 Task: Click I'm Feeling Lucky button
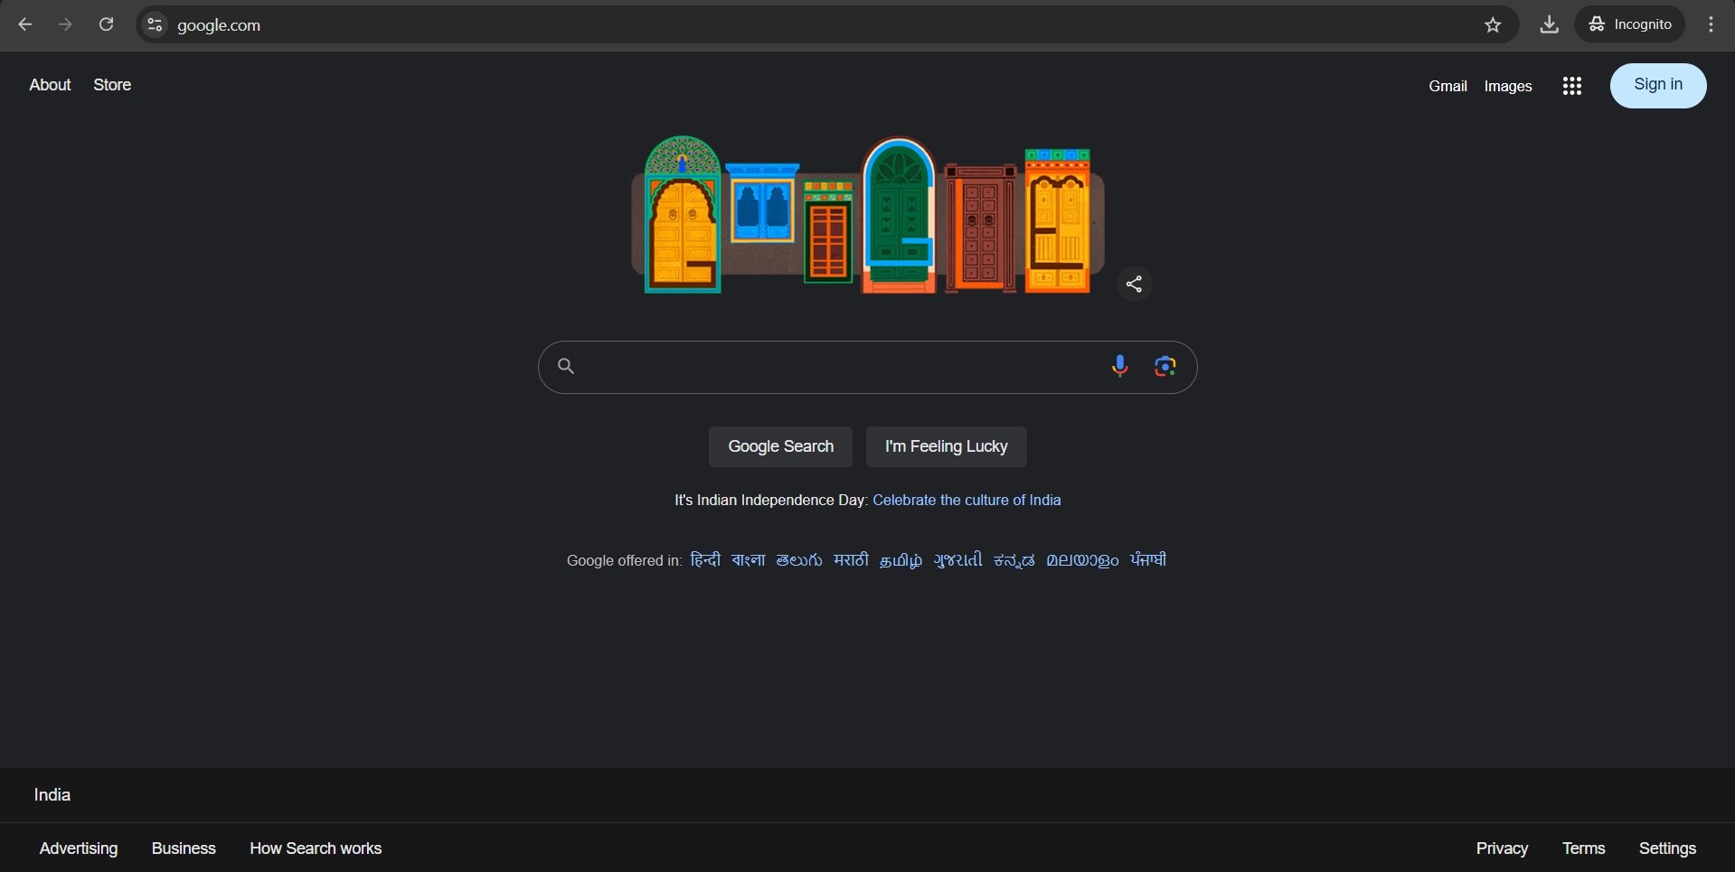pos(946,446)
